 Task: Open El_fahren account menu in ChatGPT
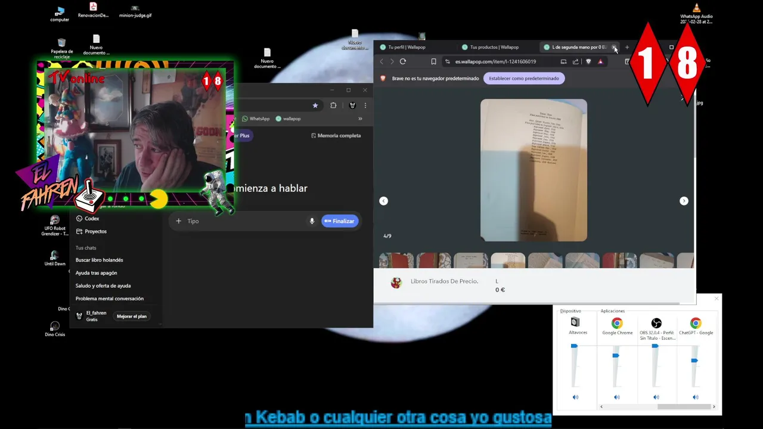coord(91,316)
